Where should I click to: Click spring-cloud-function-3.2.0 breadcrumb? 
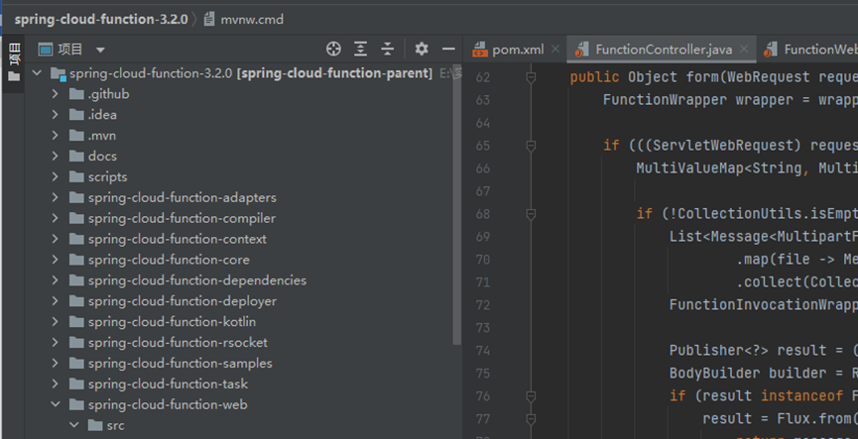click(x=100, y=19)
